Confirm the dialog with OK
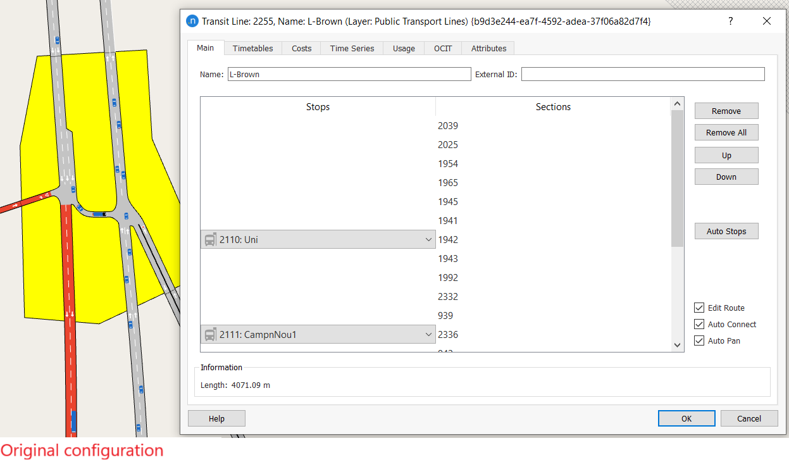The width and height of the screenshot is (789, 462). tap(686, 418)
